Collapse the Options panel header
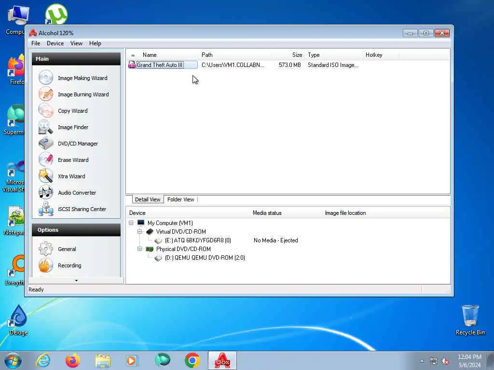 76,230
